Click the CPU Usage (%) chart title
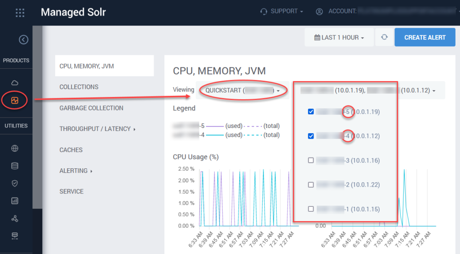 coord(196,157)
